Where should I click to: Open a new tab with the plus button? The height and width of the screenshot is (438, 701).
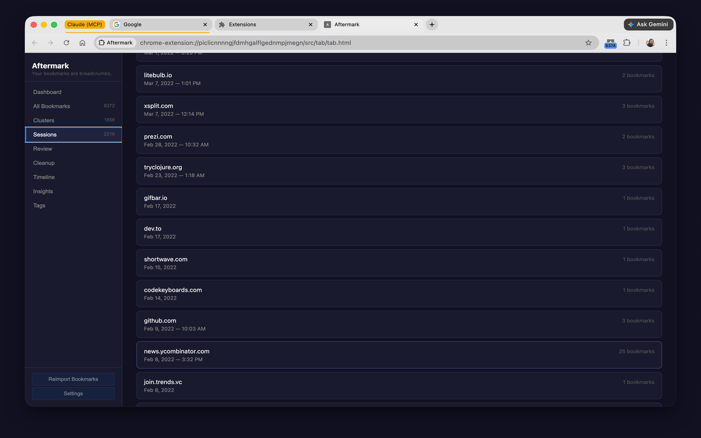coord(432,25)
